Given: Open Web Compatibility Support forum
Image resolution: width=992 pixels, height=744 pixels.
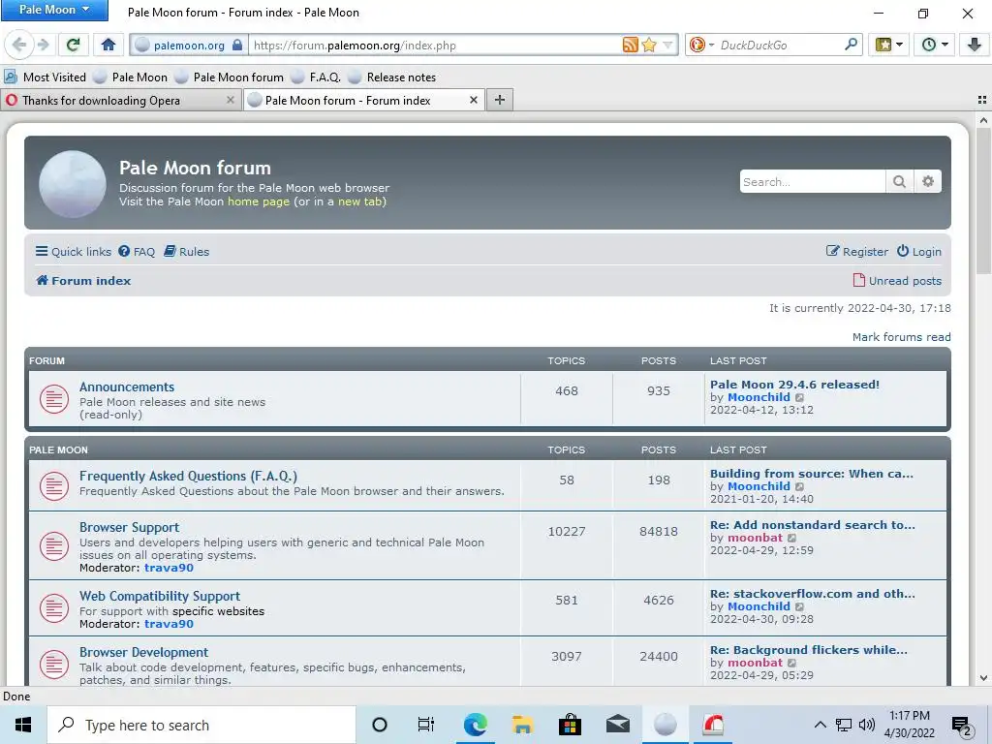Looking at the screenshot, I should pyautogui.click(x=160, y=596).
